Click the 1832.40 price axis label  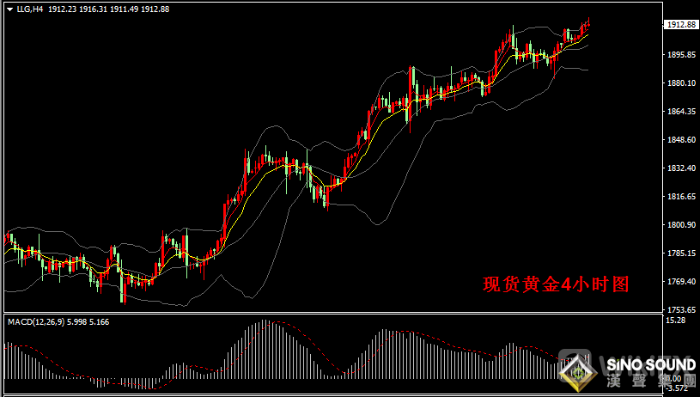(680, 168)
